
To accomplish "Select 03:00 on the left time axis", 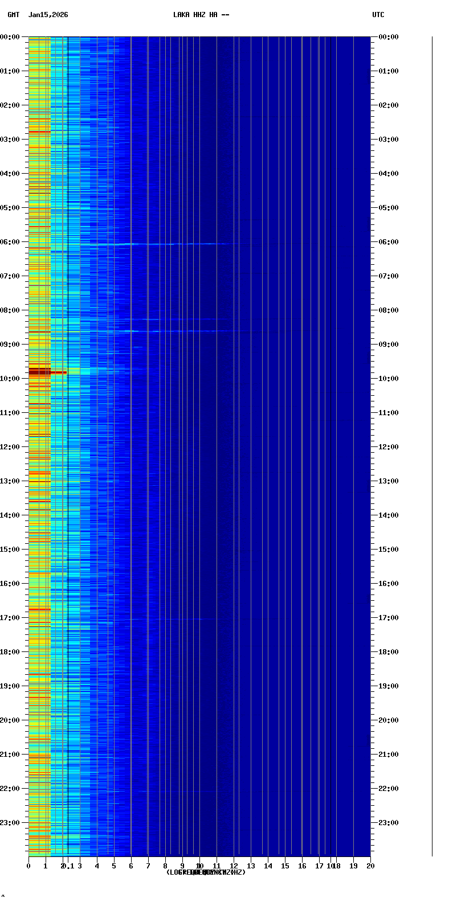I will coord(10,140).
